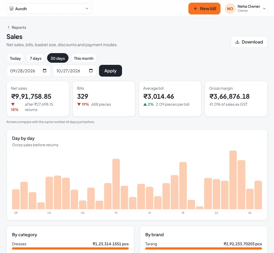Click the Average bill value ₹3,014.46

(x=158, y=96)
